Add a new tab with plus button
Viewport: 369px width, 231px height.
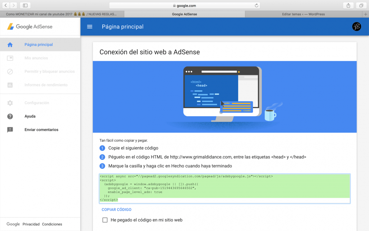[x=365, y=14]
